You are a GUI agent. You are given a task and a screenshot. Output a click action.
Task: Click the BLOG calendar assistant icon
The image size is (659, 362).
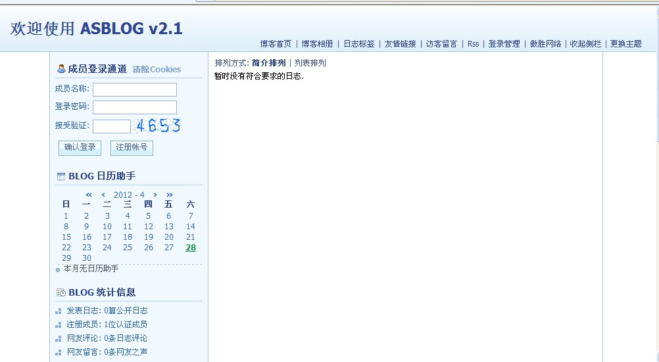pos(61,176)
